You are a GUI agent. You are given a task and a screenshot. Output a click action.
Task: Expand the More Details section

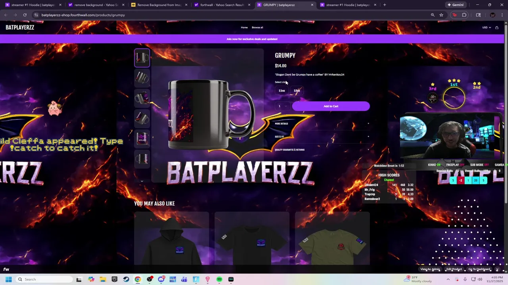tap(322, 123)
